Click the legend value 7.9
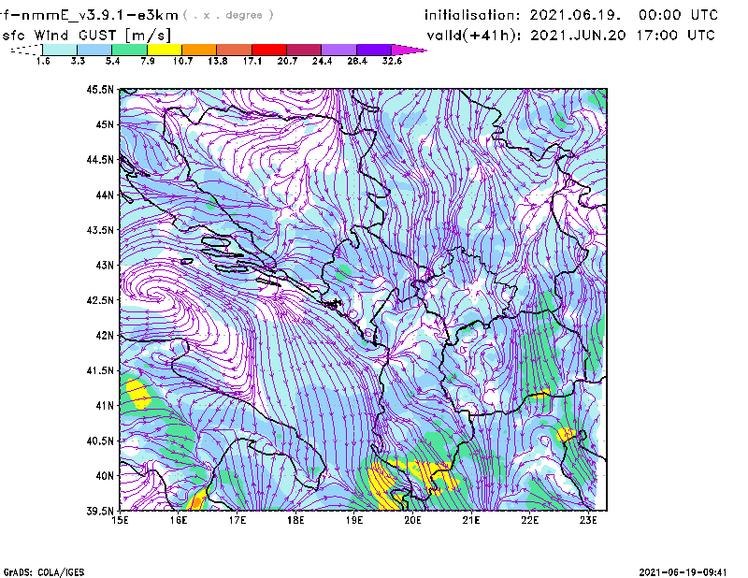The height and width of the screenshot is (578, 748). pos(148,61)
